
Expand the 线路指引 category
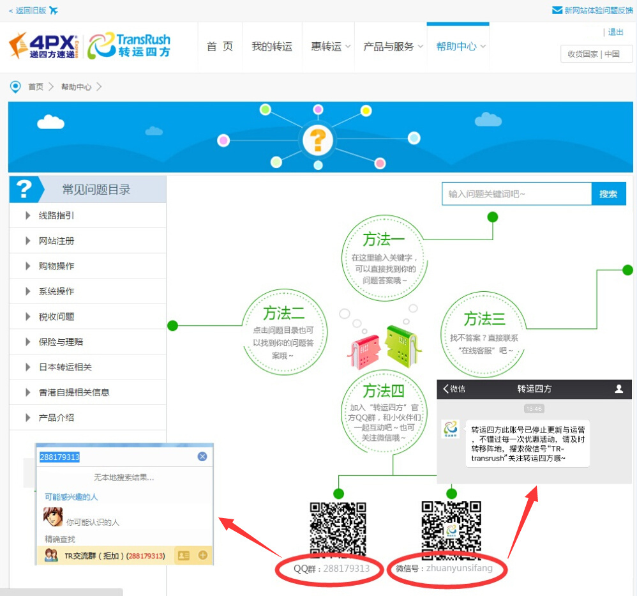[x=87, y=215]
